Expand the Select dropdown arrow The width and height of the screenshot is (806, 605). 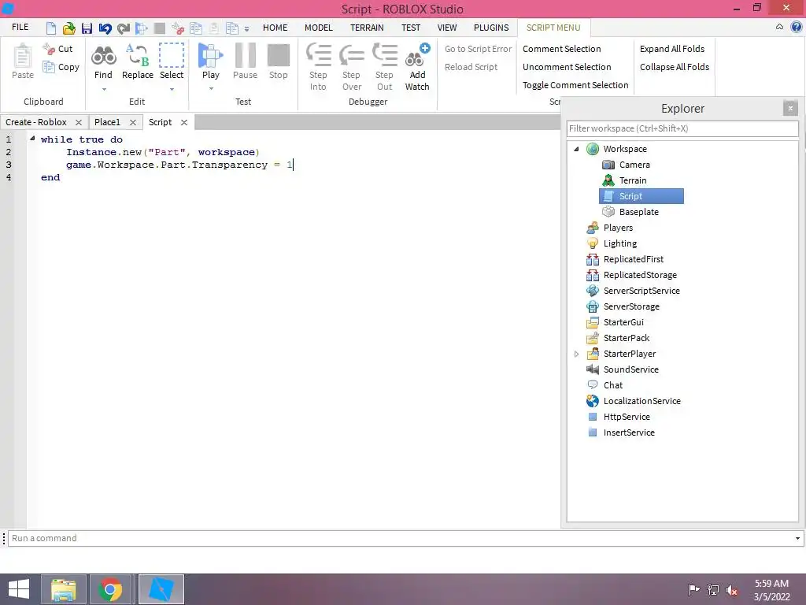point(172,89)
